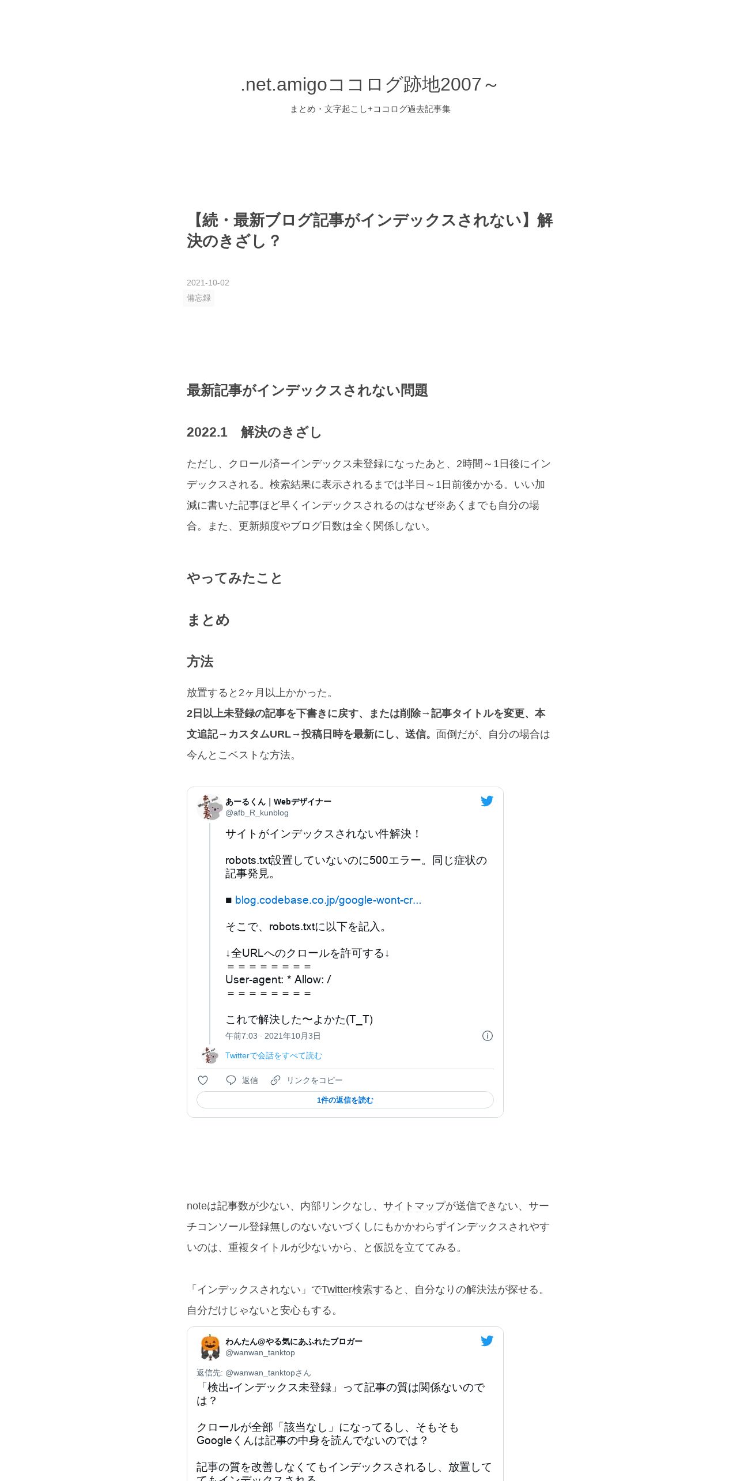Click the copy link chain icon
This screenshot has height=1481, width=740.
(275, 1080)
